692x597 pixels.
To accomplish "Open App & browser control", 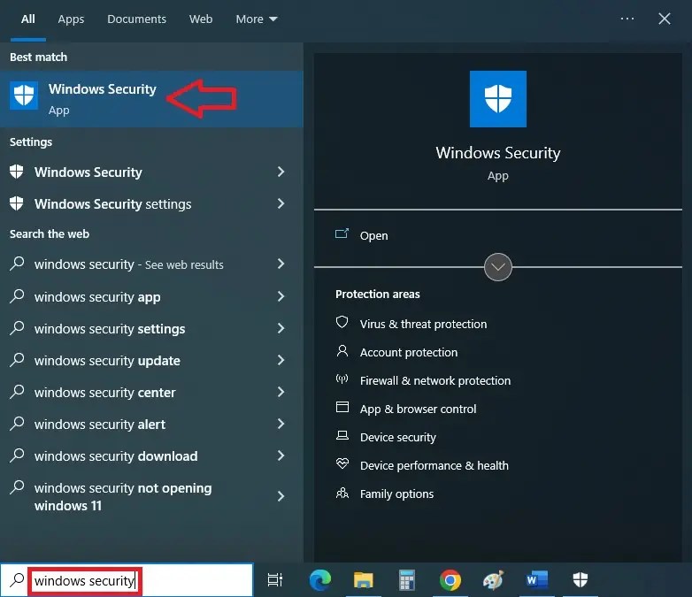I will click(x=418, y=409).
